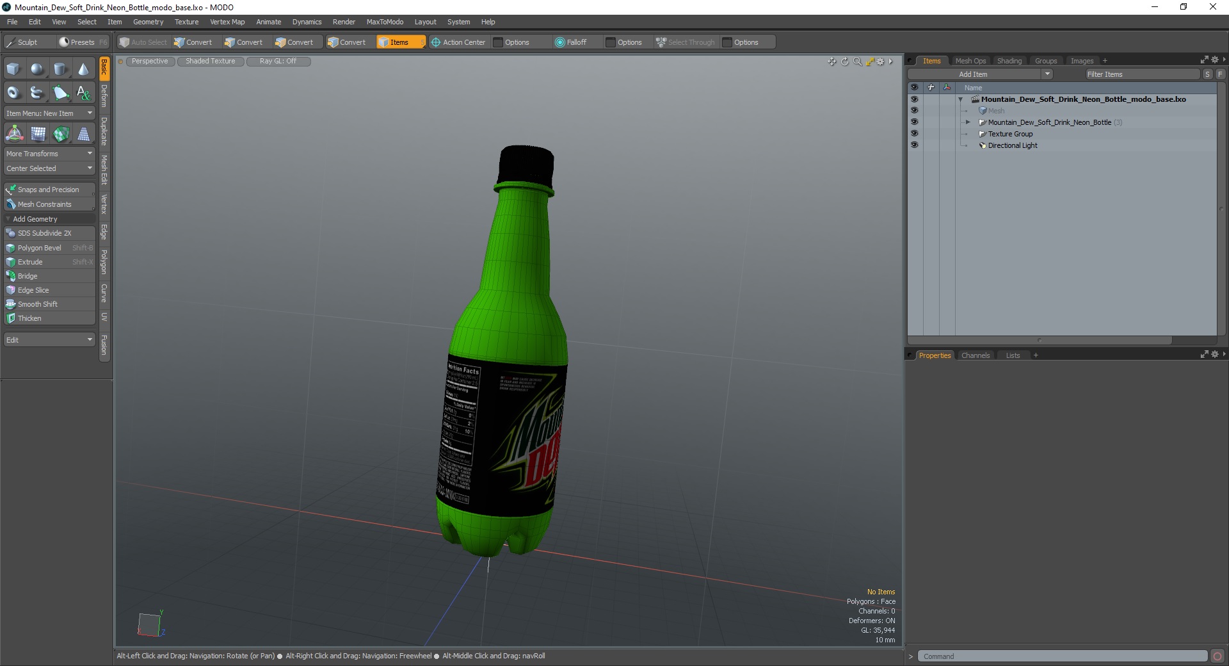Add a sphere primitive
The image size is (1229, 666).
(x=37, y=69)
